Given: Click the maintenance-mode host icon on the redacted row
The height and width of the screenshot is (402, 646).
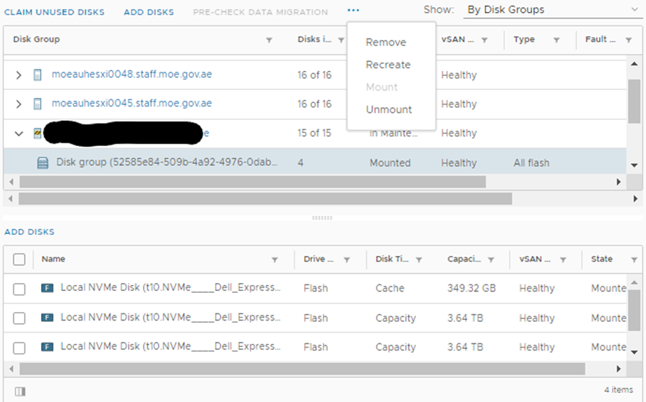Looking at the screenshot, I should pos(38,133).
